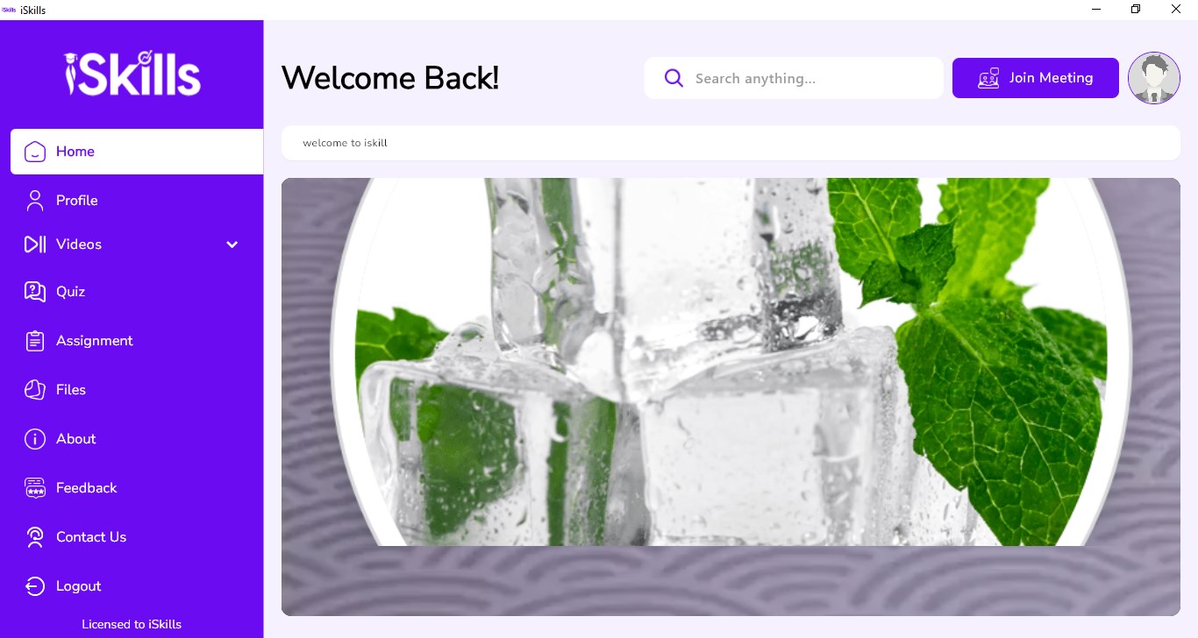Click the Assignment clipboard icon

pyautogui.click(x=35, y=341)
